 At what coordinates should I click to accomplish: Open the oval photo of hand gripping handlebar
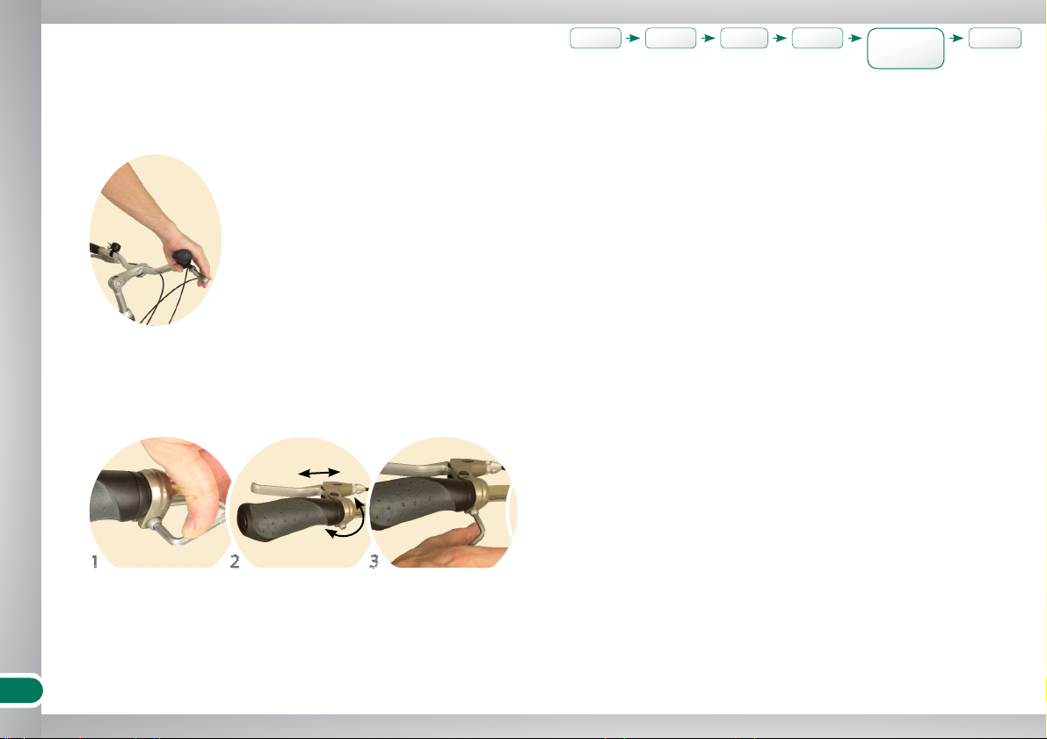[156, 240]
